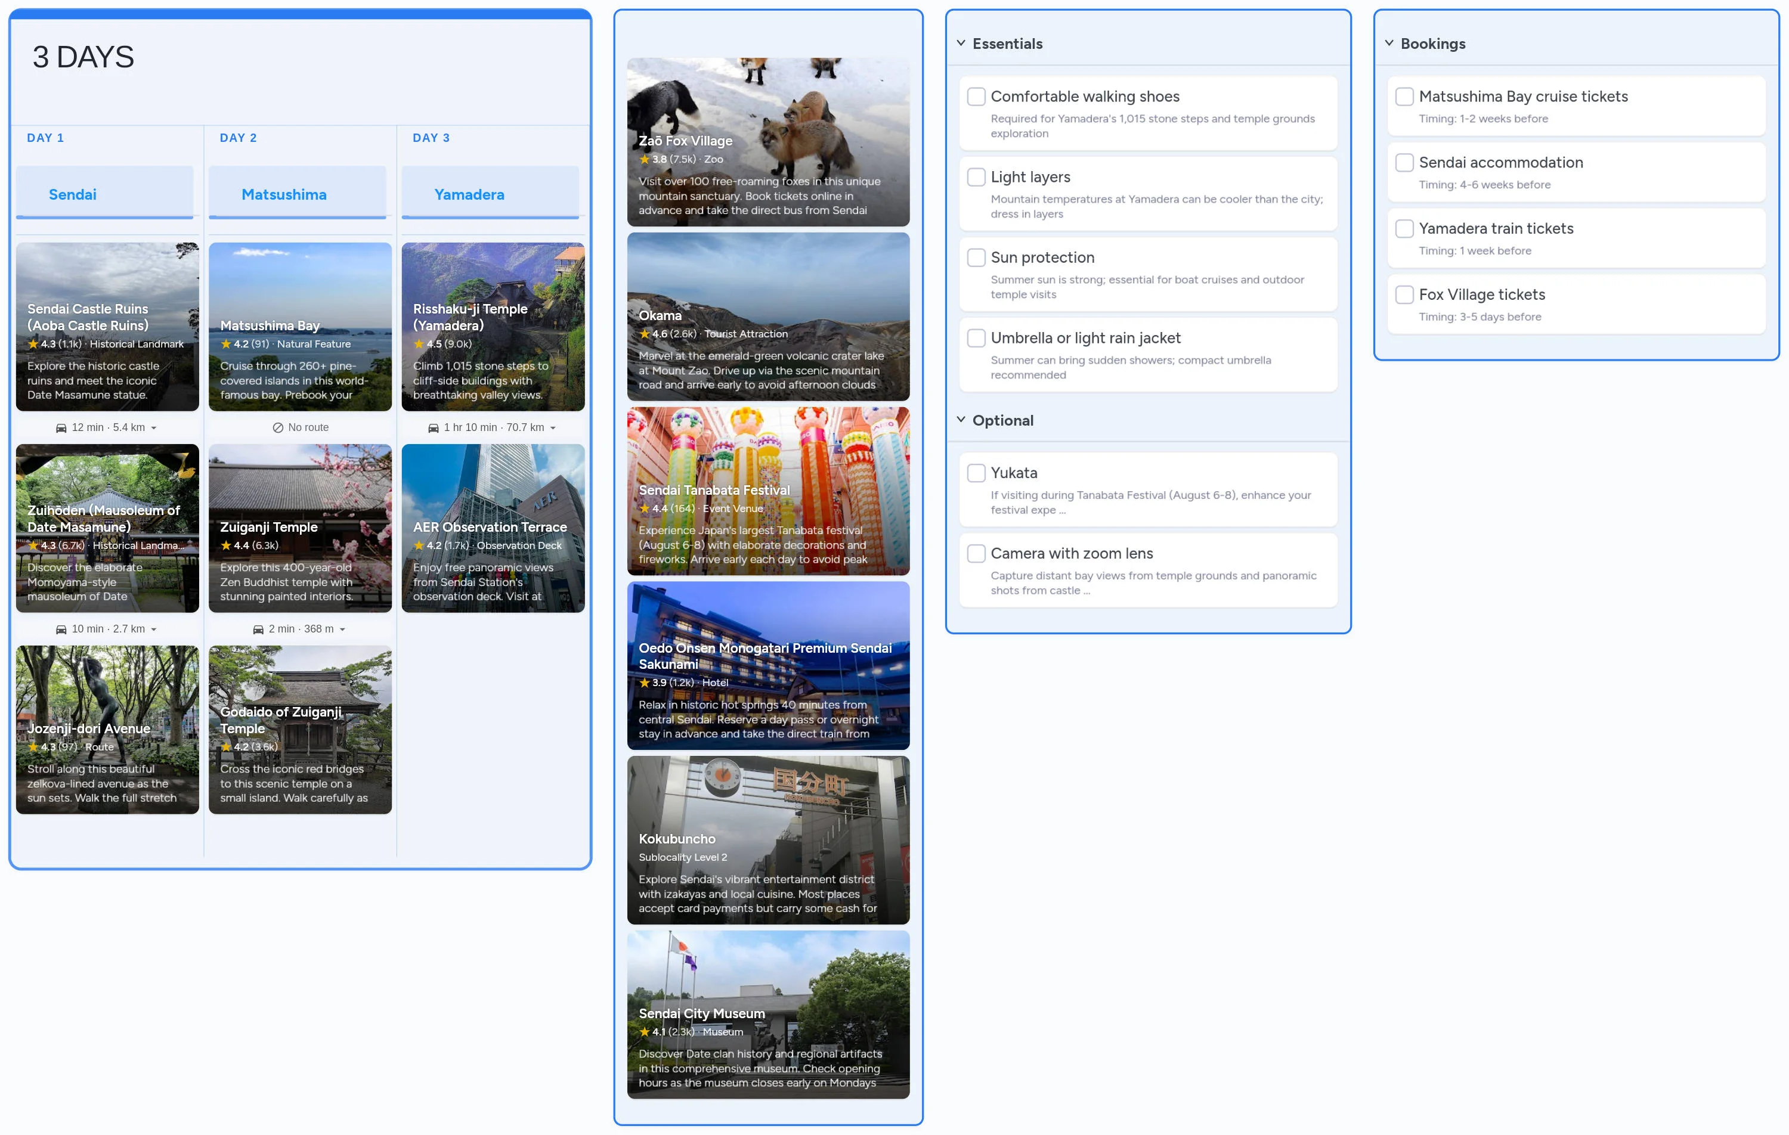Screen dimensions: 1789x1135
Task: Check the Comfortable walking shoes item
Action: [976, 97]
